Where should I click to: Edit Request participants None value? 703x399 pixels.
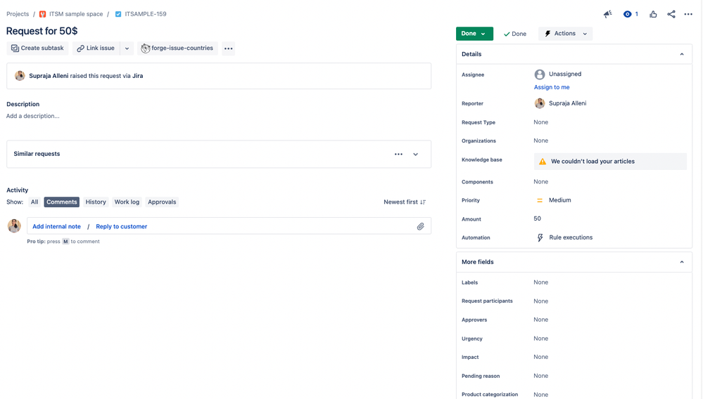tap(540, 301)
